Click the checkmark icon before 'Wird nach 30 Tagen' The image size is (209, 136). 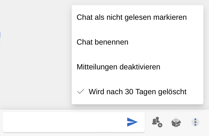(x=81, y=91)
